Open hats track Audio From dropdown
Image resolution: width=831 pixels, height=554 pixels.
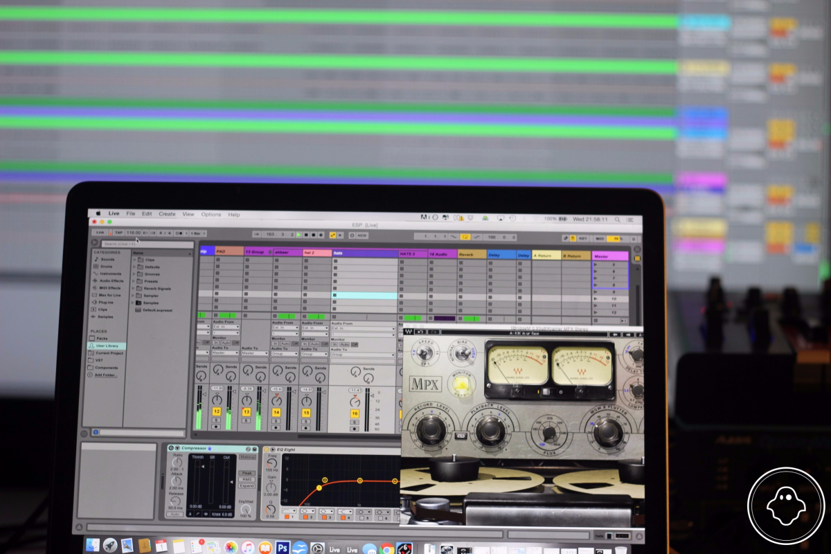(x=364, y=328)
